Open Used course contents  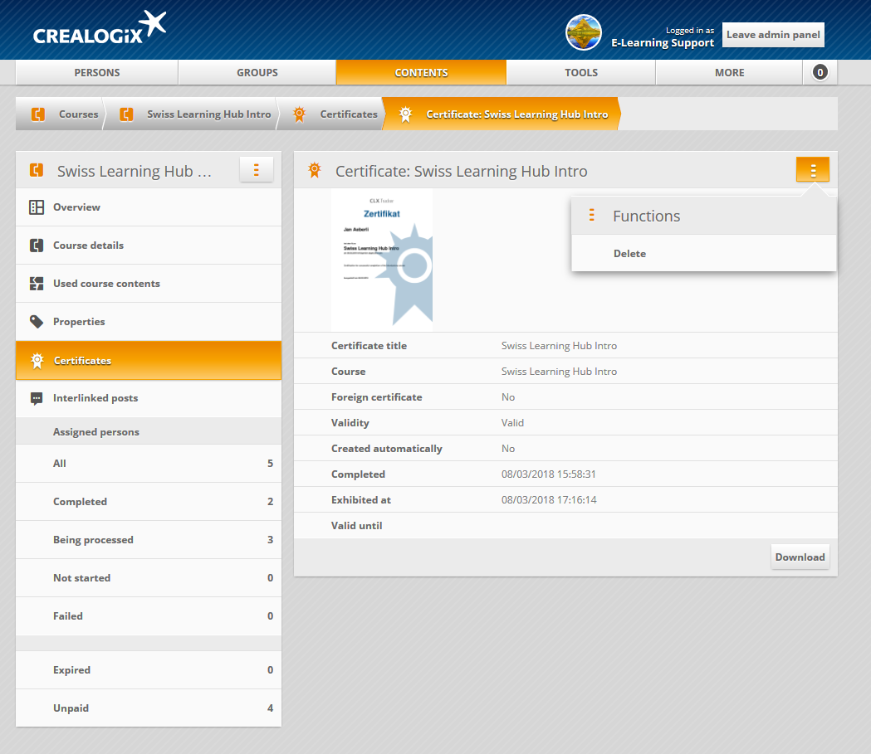(149, 284)
